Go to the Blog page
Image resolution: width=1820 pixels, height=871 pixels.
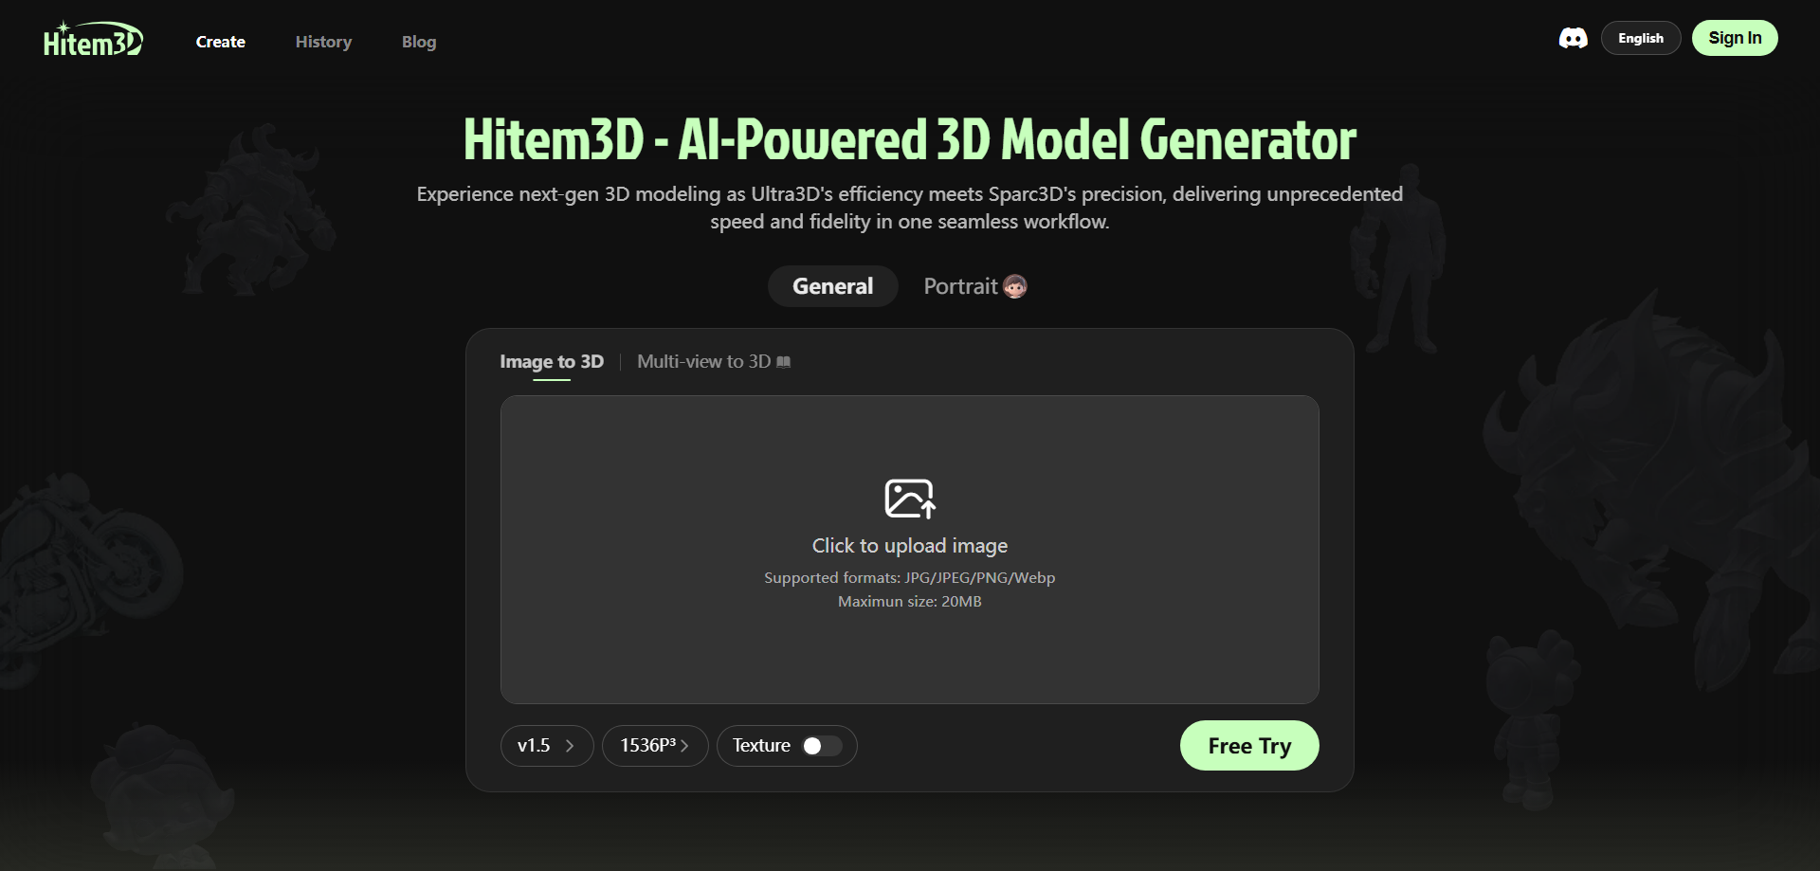pyautogui.click(x=418, y=42)
